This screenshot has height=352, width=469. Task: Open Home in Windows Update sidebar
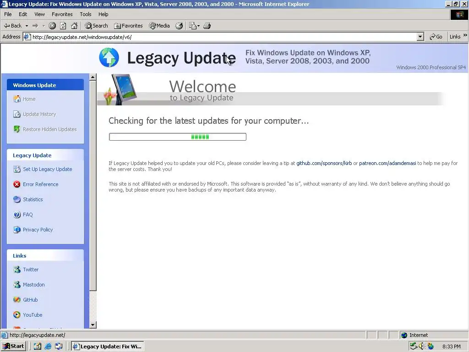pos(29,99)
